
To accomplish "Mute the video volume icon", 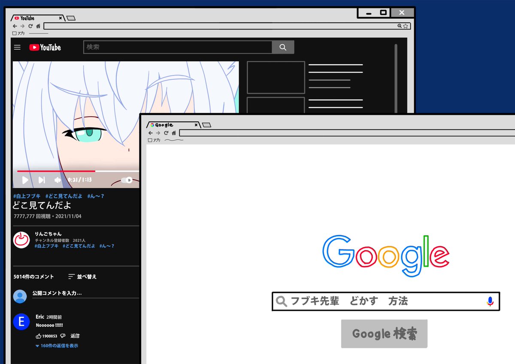I will click(58, 180).
